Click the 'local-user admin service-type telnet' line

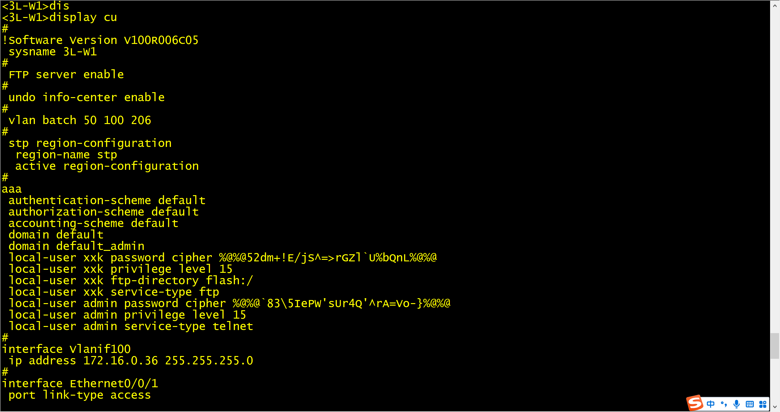tap(131, 326)
